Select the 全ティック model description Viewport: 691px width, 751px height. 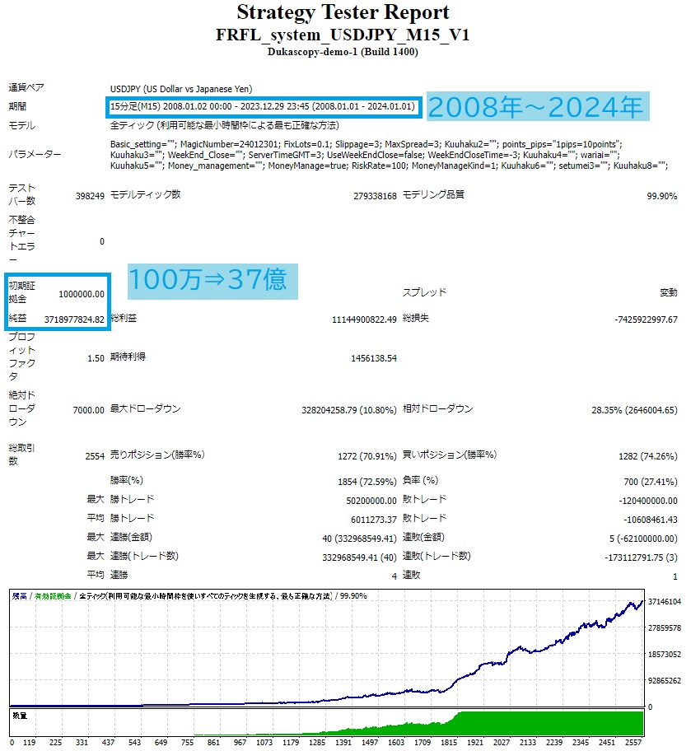point(225,125)
